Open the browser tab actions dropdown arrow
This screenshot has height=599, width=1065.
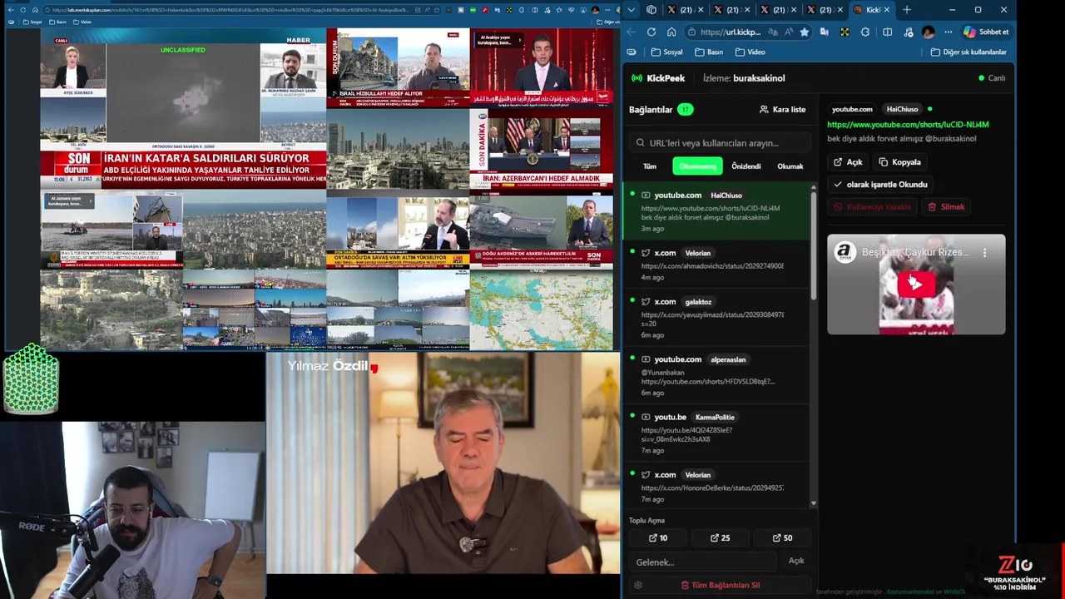tap(632, 10)
